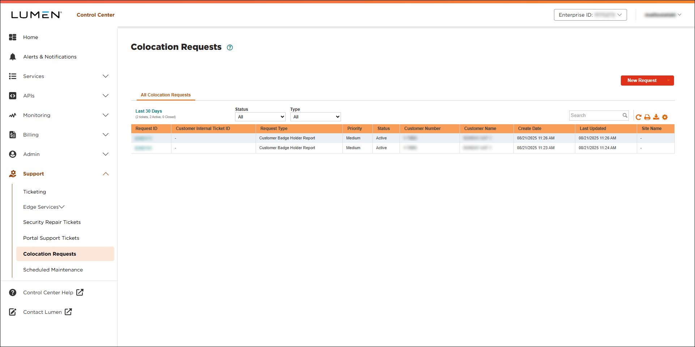Refresh the colocation requests list
Viewport: 695px width, 347px height.
pos(639,117)
